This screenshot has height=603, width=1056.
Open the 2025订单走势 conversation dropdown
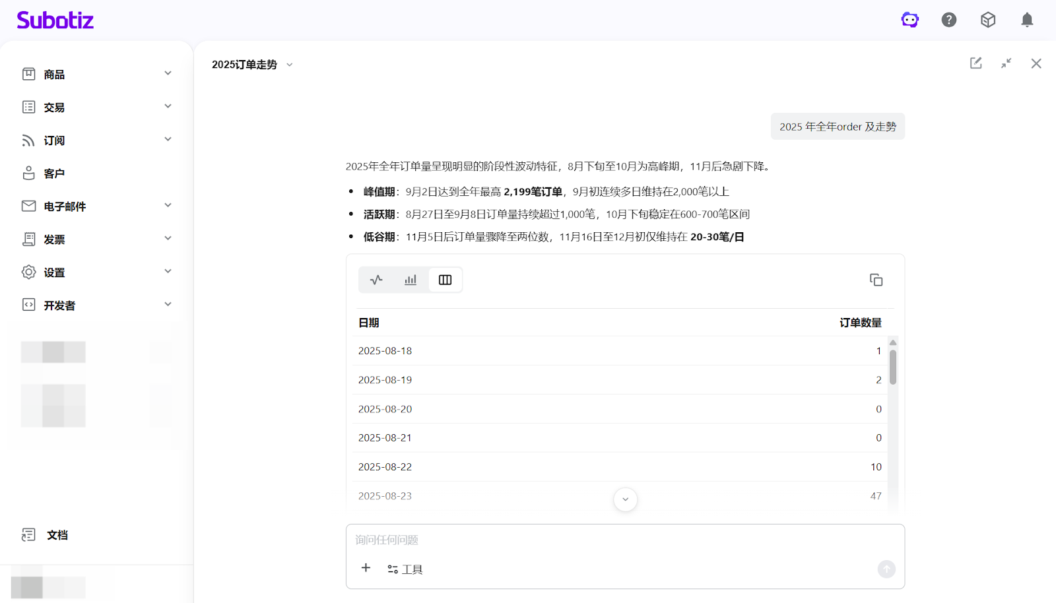pos(252,65)
